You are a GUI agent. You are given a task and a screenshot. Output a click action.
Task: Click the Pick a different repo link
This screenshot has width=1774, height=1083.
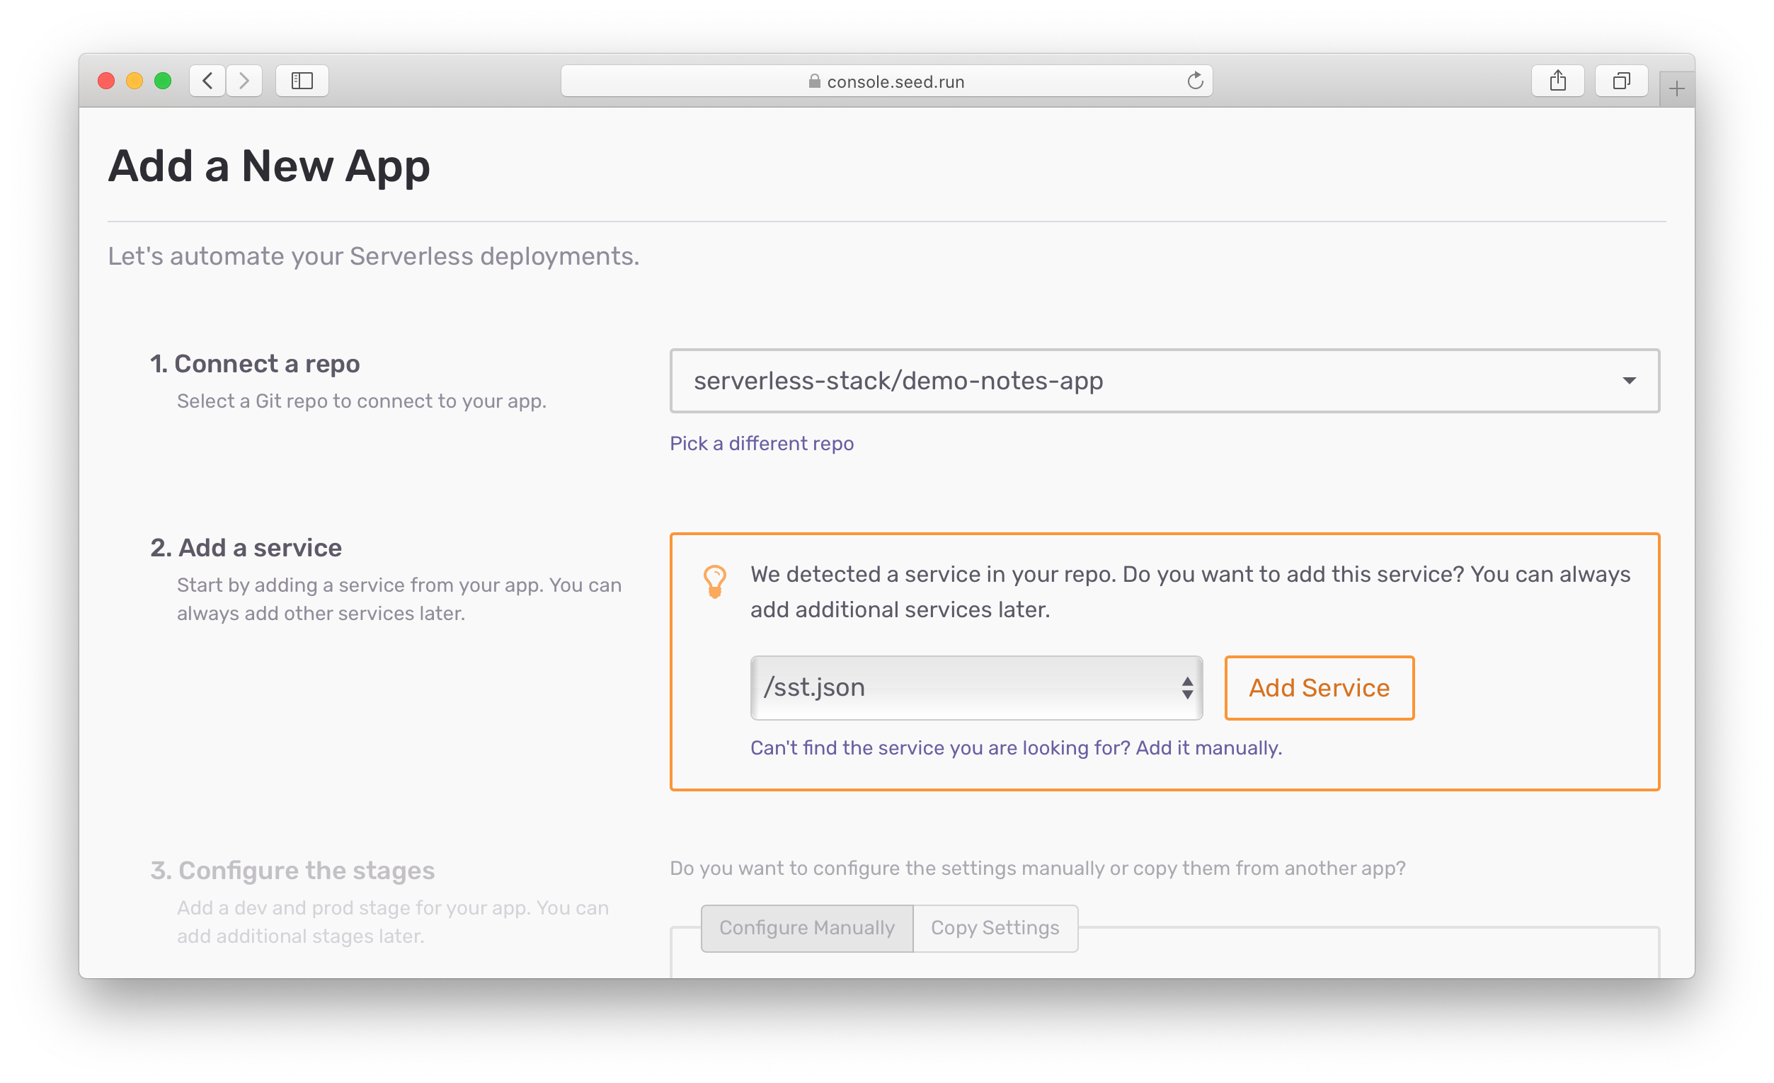click(x=761, y=444)
